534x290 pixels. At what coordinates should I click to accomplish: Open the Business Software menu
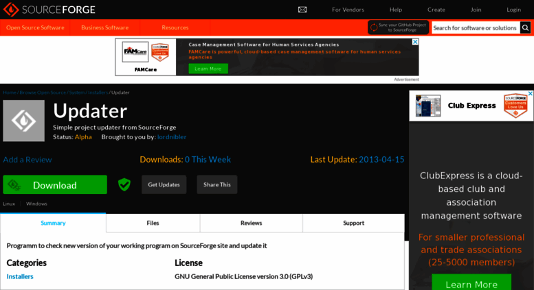pyautogui.click(x=105, y=27)
